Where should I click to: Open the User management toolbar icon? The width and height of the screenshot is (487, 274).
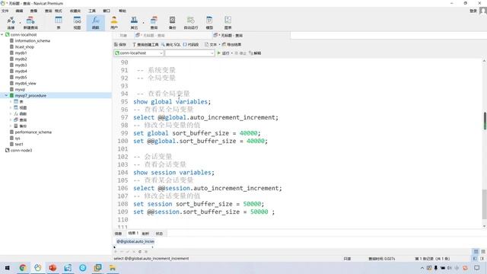pos(114,23)
